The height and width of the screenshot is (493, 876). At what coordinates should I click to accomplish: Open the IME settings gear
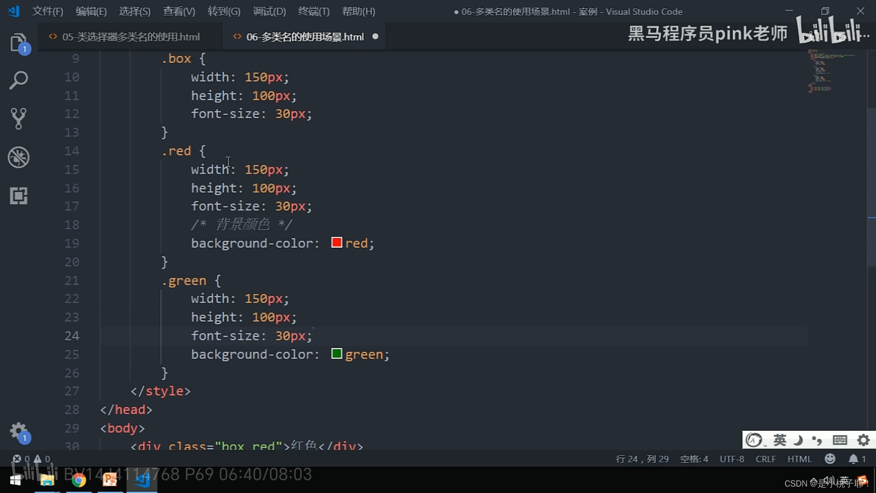(863, 440)
